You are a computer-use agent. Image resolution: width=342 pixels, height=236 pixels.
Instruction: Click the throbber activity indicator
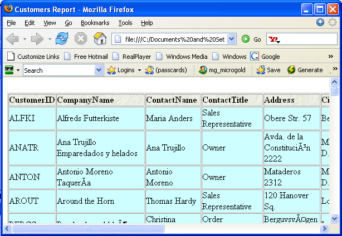point(333,22)
